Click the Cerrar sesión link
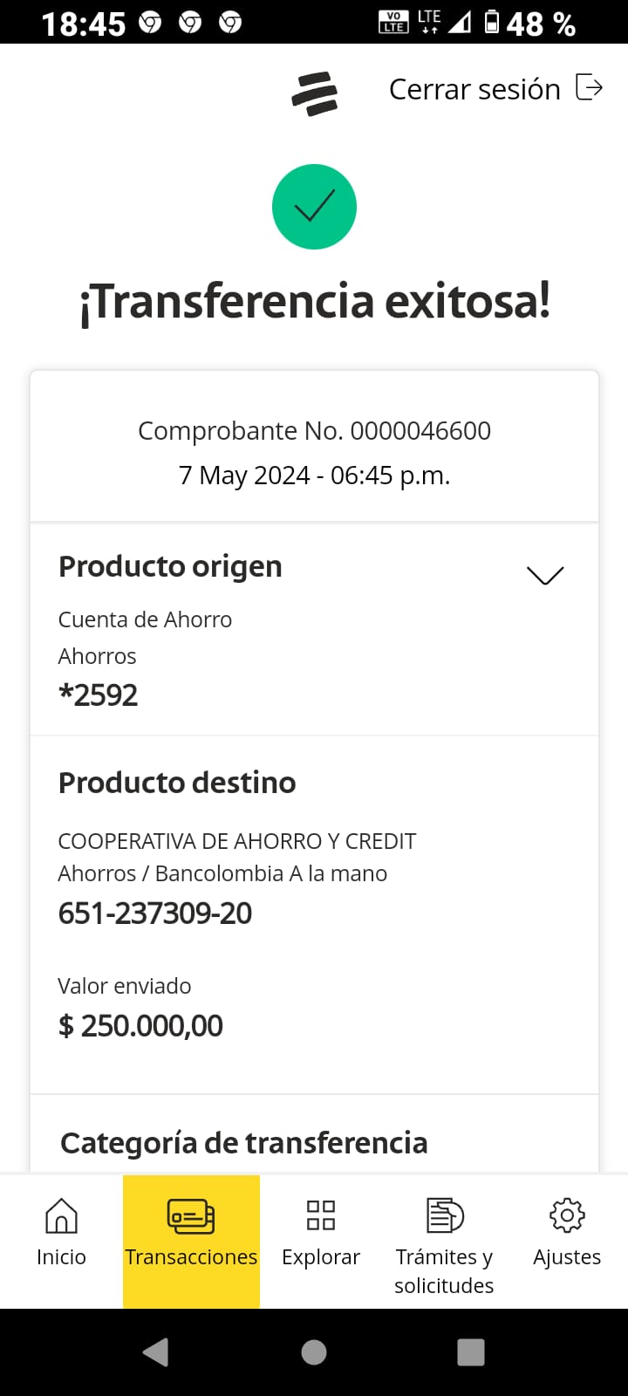The image size is (628, 1396). (x=474, y=89)
